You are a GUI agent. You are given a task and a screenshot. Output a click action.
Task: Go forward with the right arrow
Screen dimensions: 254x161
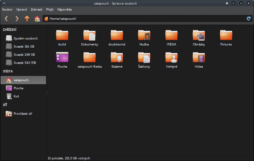click(x=17, y=19)
